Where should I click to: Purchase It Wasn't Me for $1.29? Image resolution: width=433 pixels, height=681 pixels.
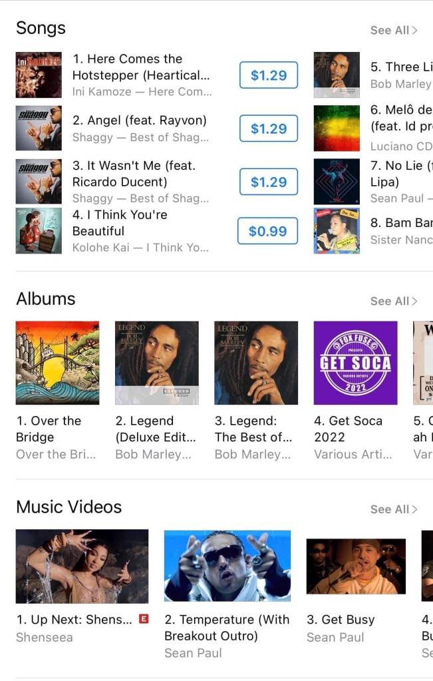pyautogui.click(x=269, y=182)
